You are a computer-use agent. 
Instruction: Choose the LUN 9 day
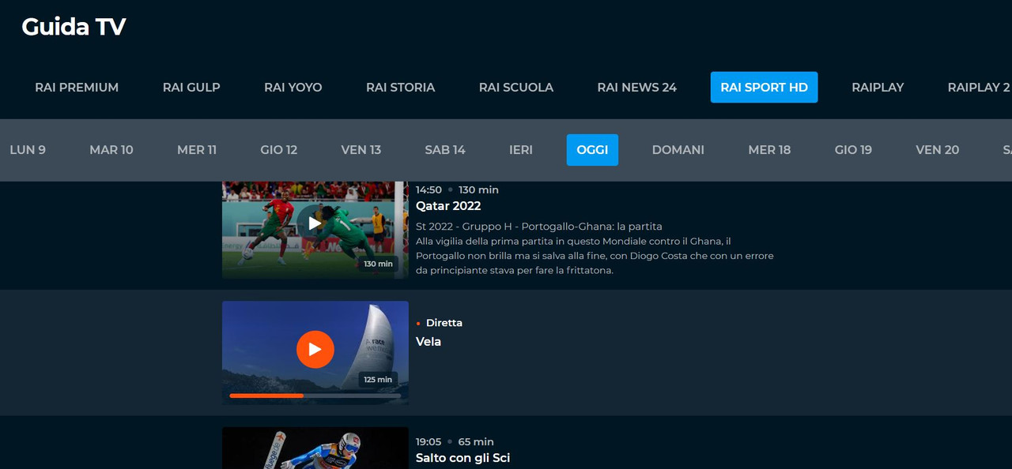pos(28,150)
